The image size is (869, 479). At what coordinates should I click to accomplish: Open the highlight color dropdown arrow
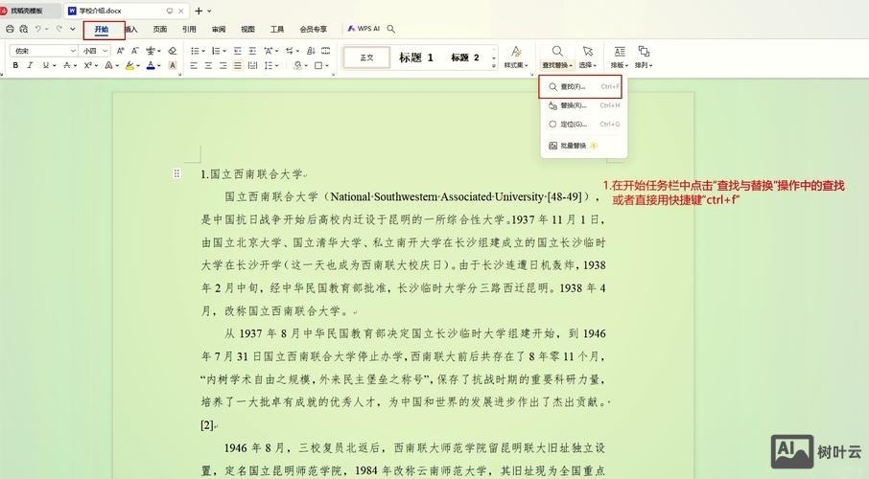pos(138,66)
